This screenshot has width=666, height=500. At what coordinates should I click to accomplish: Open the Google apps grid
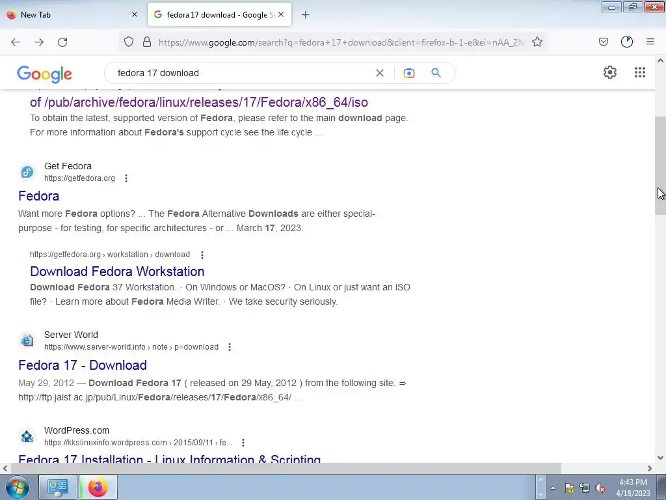[x=640, y=72]
